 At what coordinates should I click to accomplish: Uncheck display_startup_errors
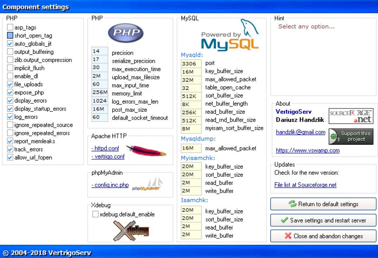(x=10, y=109)
